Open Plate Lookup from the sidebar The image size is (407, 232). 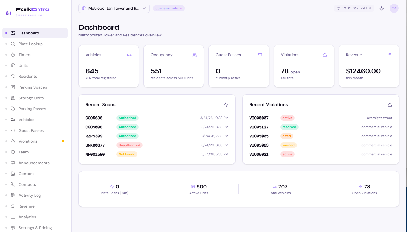pos(30,44)
